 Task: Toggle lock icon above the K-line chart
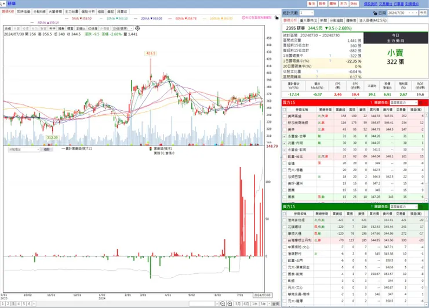tap(277, 18)
